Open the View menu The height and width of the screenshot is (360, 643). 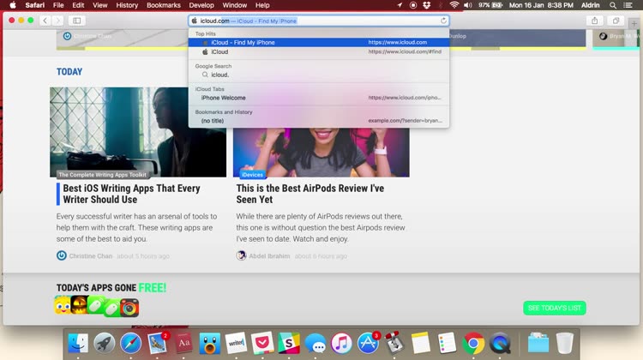coord(99,5)
